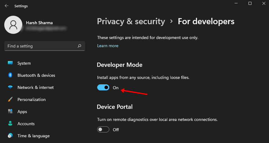This screenshot has height=143, width=269.
Task: Open the Harsh Sharma profile avatar
Action: click(13, 25)
